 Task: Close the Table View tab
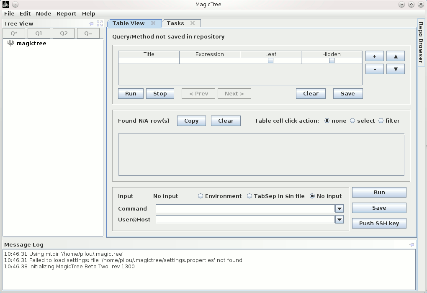154,23
